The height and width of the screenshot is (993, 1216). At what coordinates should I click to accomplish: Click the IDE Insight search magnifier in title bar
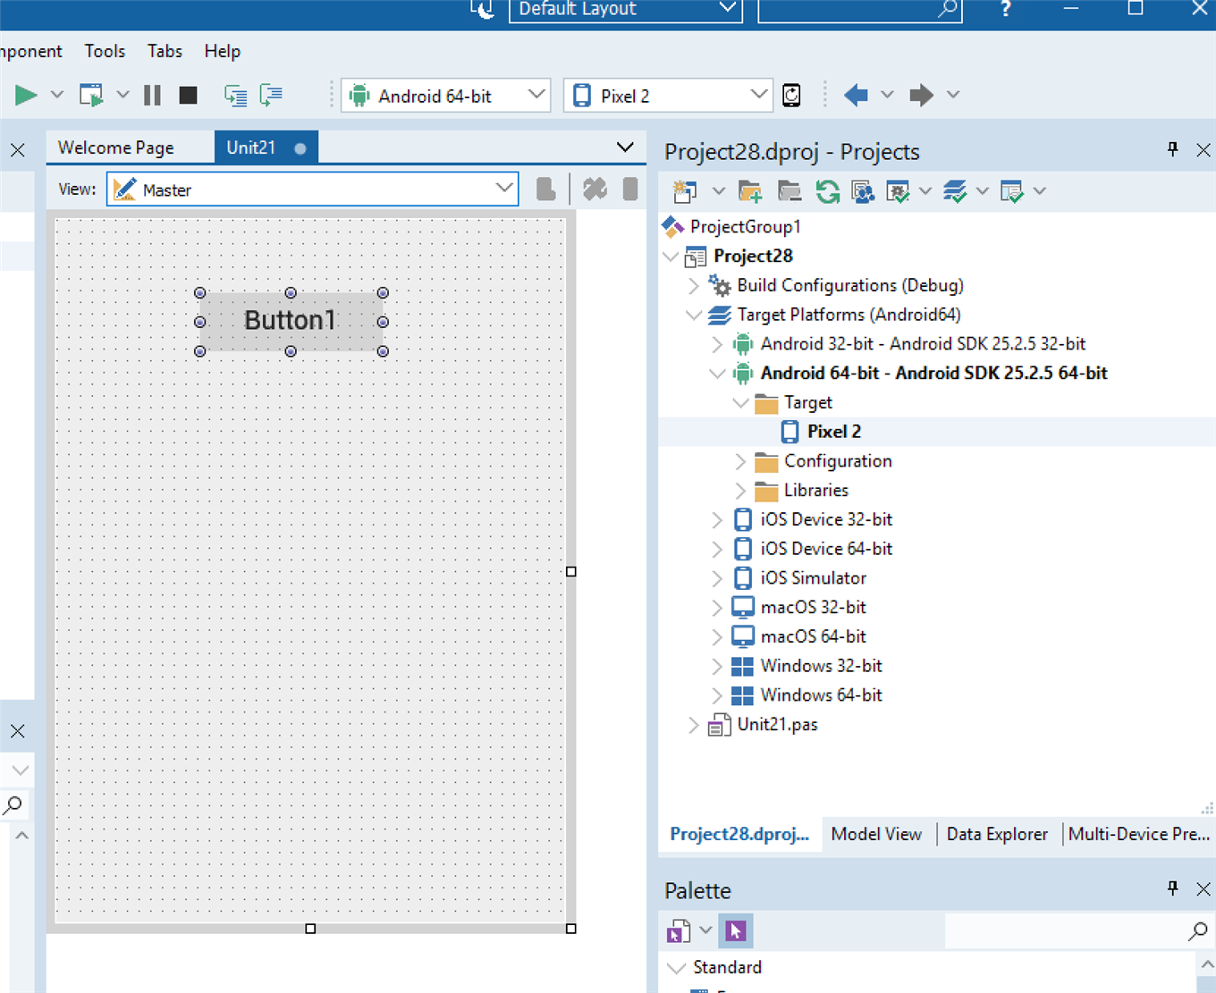click(x=948, y=9)
